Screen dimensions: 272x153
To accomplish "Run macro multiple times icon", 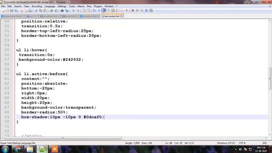I will pyautogui.click(x=146, y=11).
